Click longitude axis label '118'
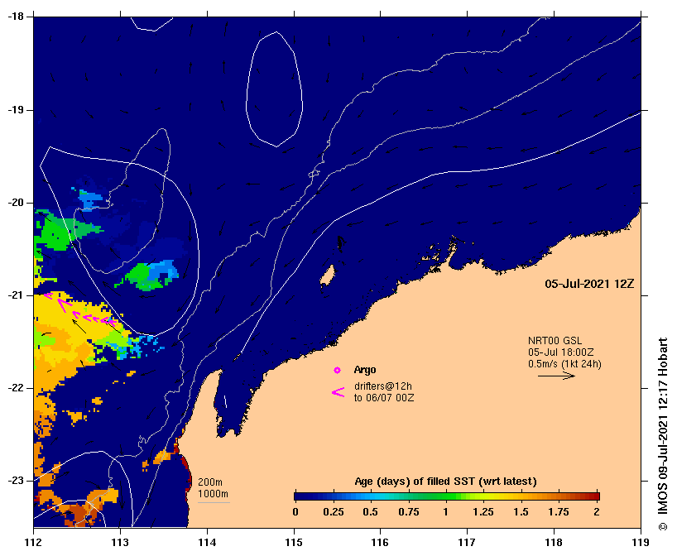The image size is (677, 556). (554, 543)
